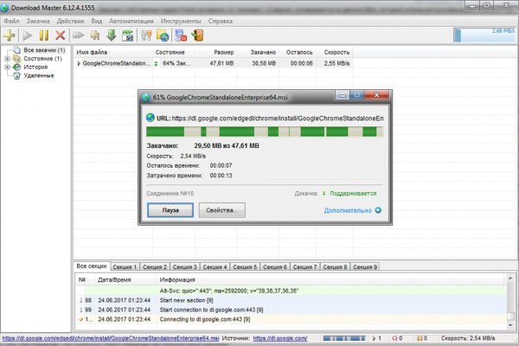The image size is (519, 346).
Task: Select log row Connecting to dl.google.com:443
Action: pos(292,319)
